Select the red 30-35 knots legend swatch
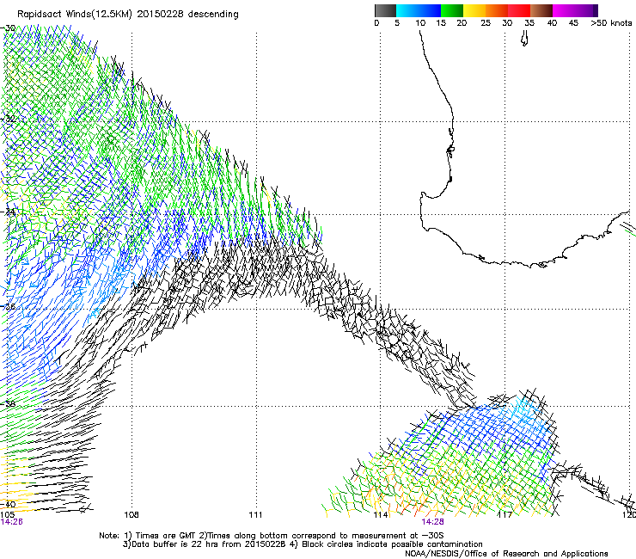This screenshot has height=559, width=636. click(x=519, y=10)
